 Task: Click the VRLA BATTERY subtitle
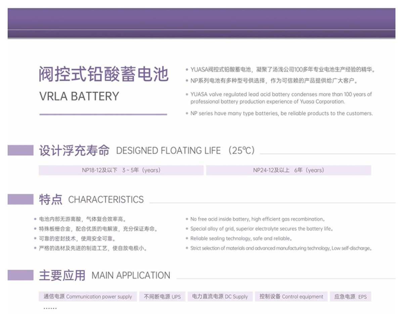coord(79,96)
